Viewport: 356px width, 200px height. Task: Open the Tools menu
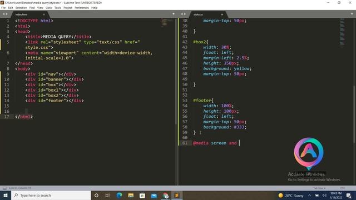pos(58,8)
